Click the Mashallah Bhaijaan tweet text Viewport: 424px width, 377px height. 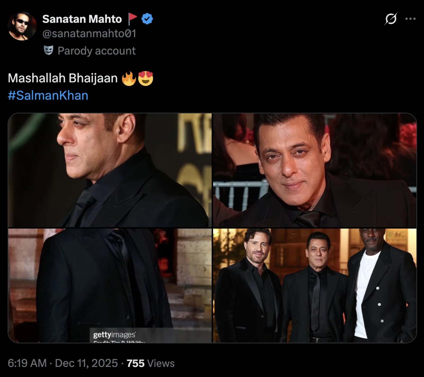63,78
